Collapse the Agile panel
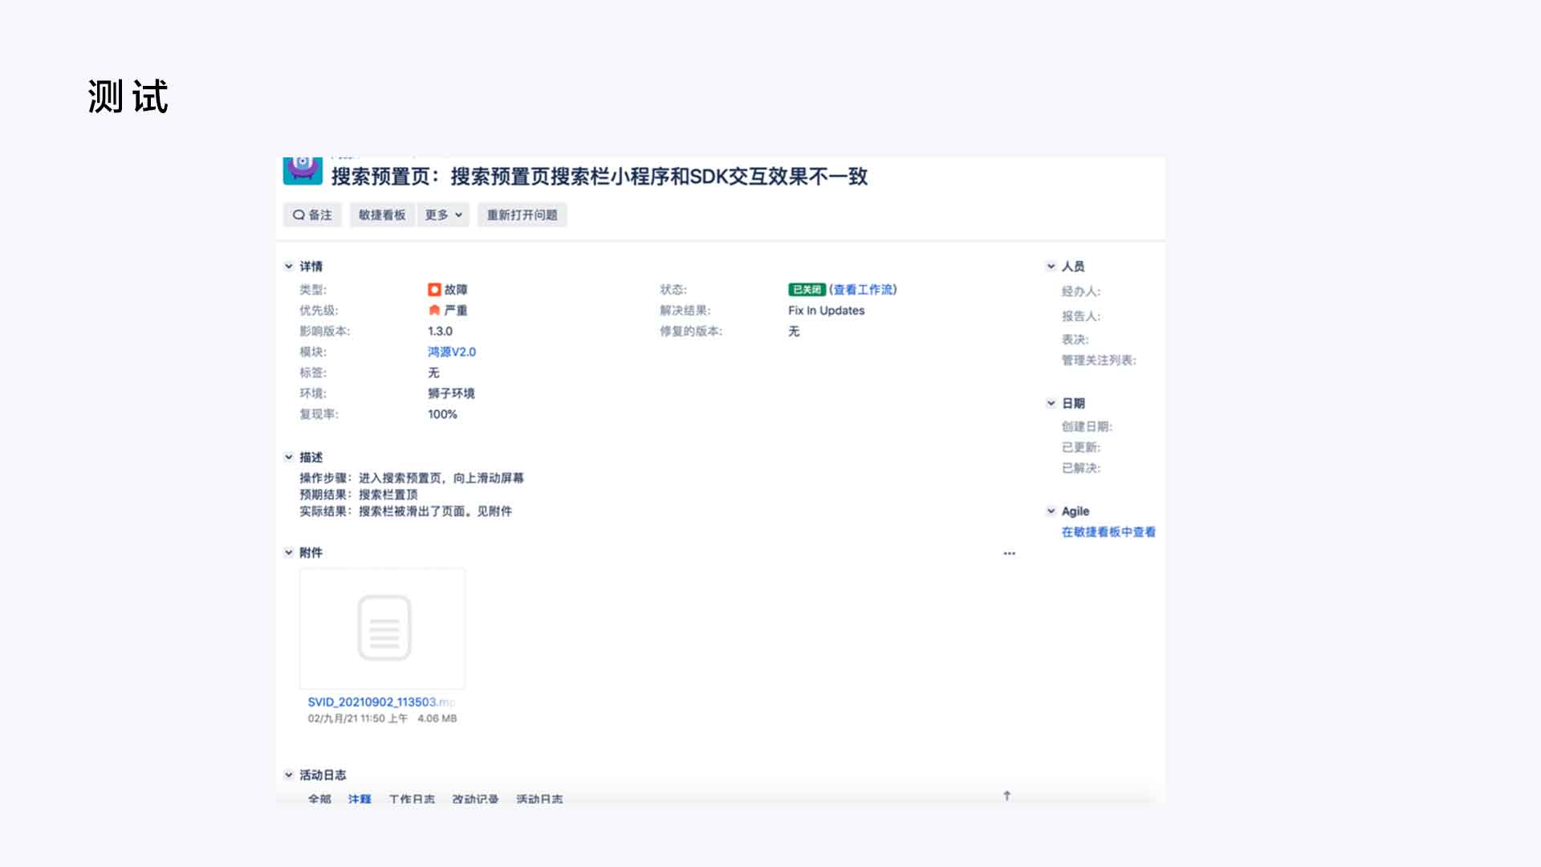The width and height of the screenshot is (1541, 867). [x=1051, y=511]
